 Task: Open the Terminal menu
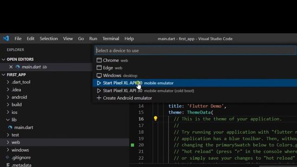tap(111, 39)
